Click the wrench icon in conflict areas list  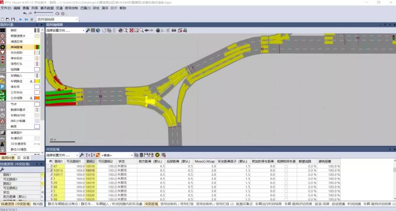click(x=81, y=155)
